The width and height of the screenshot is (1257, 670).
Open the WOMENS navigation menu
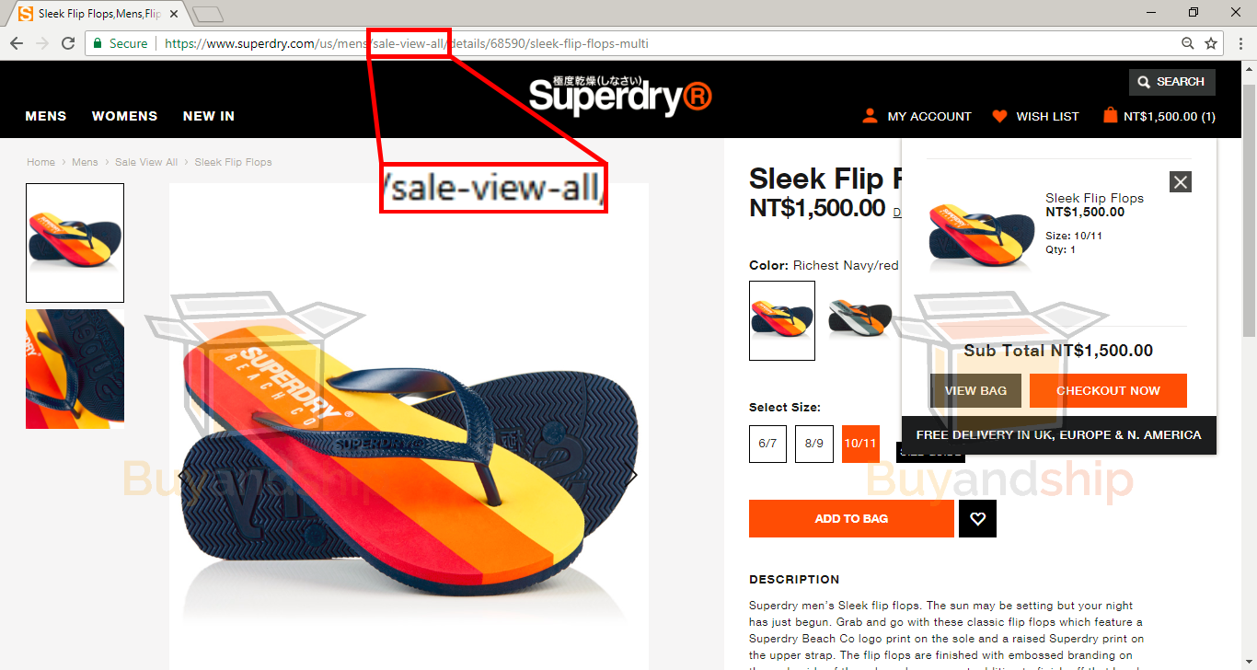point(124,116)
